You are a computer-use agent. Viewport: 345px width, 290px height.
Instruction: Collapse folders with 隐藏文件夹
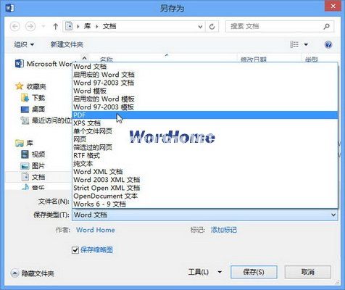coord(33,273)
